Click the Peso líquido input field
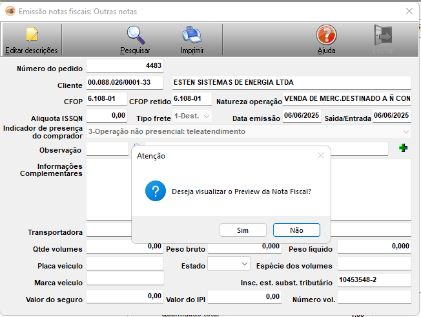Screen dimensions: 421x317 [x=374, y=246]
